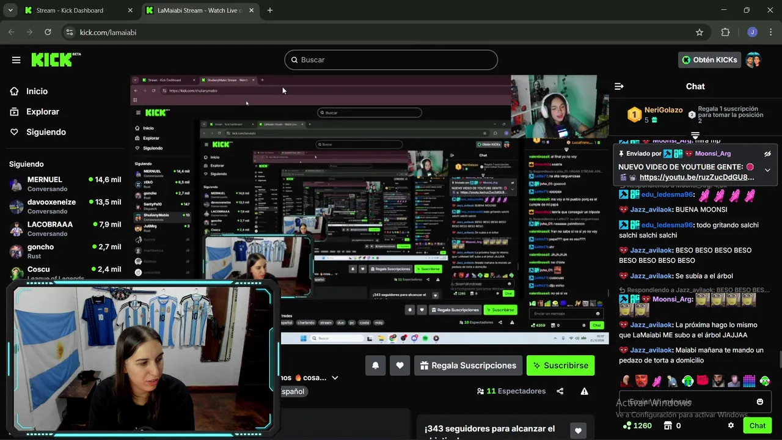Click the Jazz_avilaok username in the BUENA MOONSI message

pos(652,210)
